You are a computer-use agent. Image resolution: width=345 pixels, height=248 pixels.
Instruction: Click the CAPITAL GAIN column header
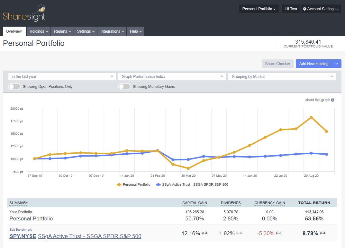[195, 203]
